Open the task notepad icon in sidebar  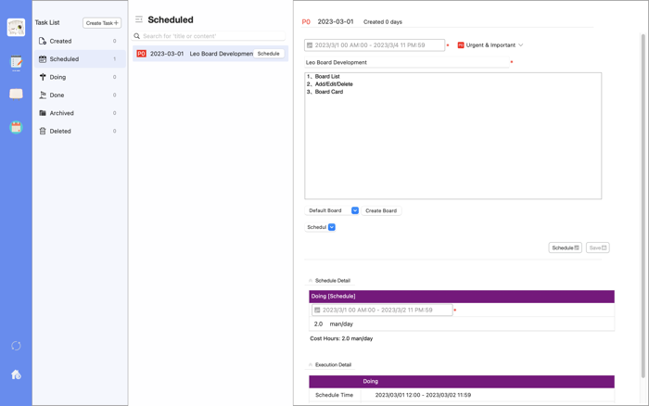click(x=16, y=62)
